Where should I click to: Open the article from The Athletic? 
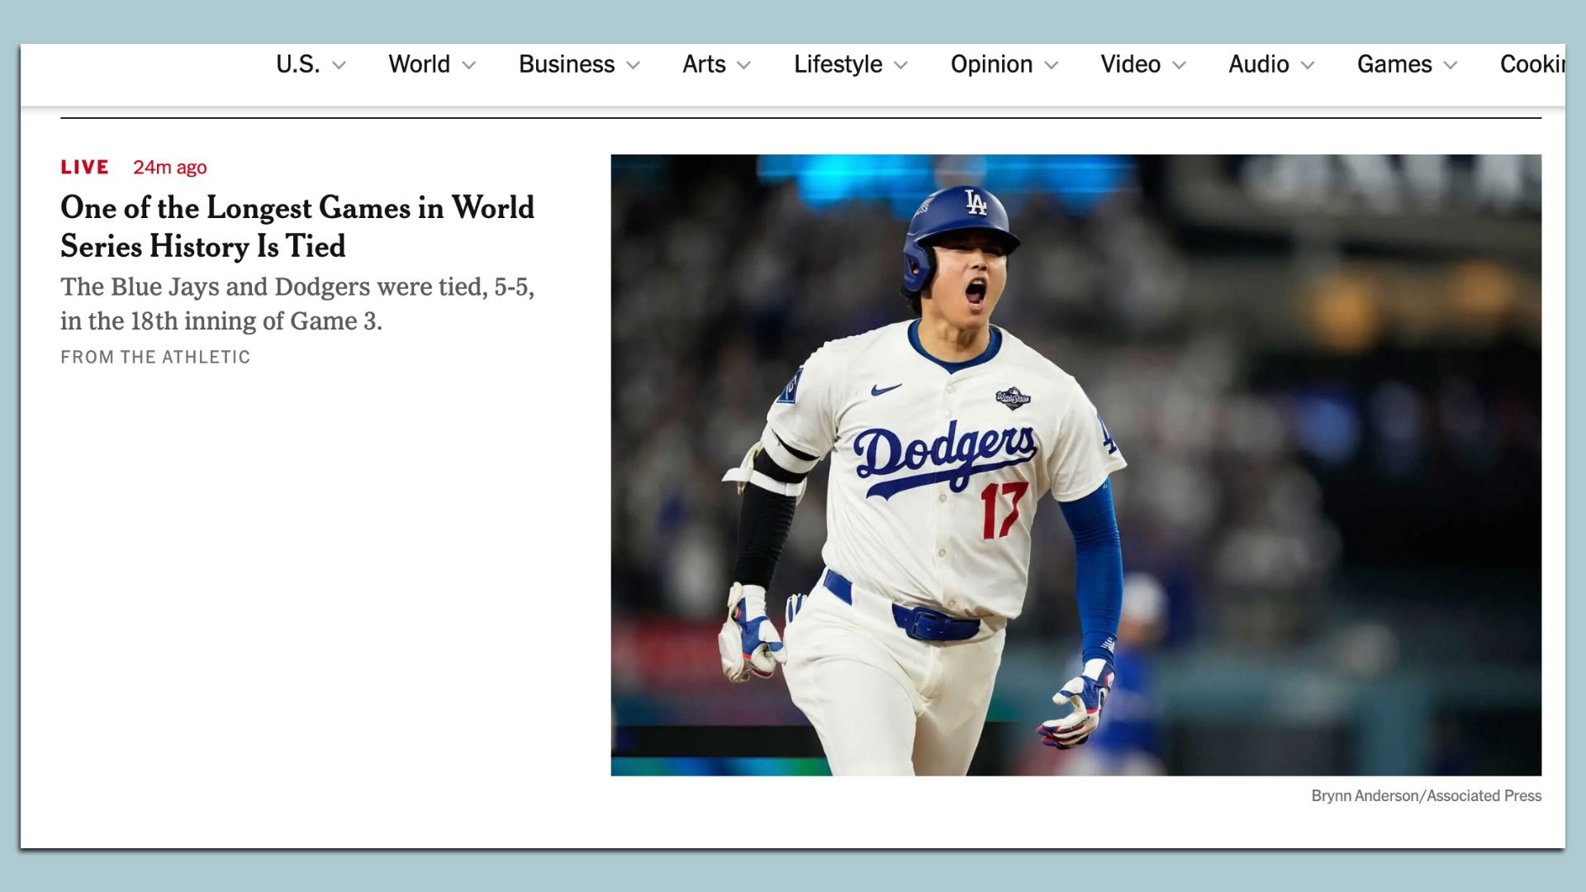pos(154,357)
